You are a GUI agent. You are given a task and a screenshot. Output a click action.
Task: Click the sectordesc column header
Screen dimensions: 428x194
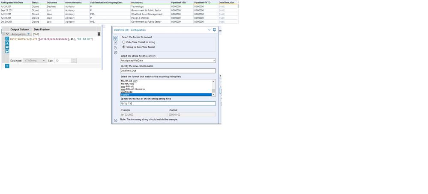(x=150, y=3)
